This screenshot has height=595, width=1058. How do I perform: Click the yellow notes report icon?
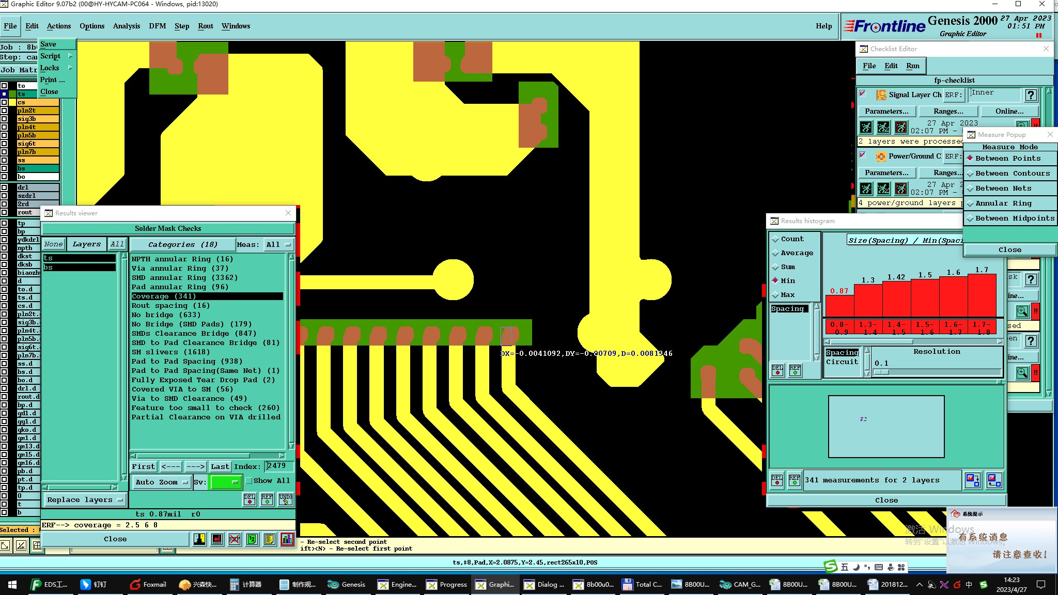pyautogui.click(x=269, y=539)
